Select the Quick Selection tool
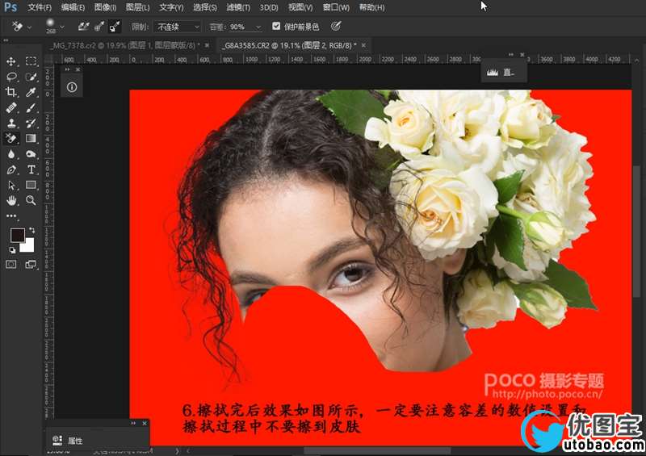The height and width of the screenshot is (456, 646). pyautogui.click(x=31, y=77)
